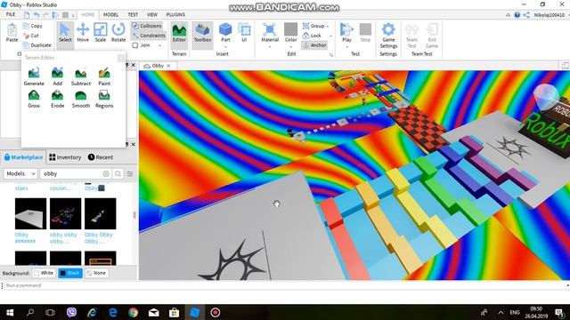Click the Group button

click(x=313, y=26)
